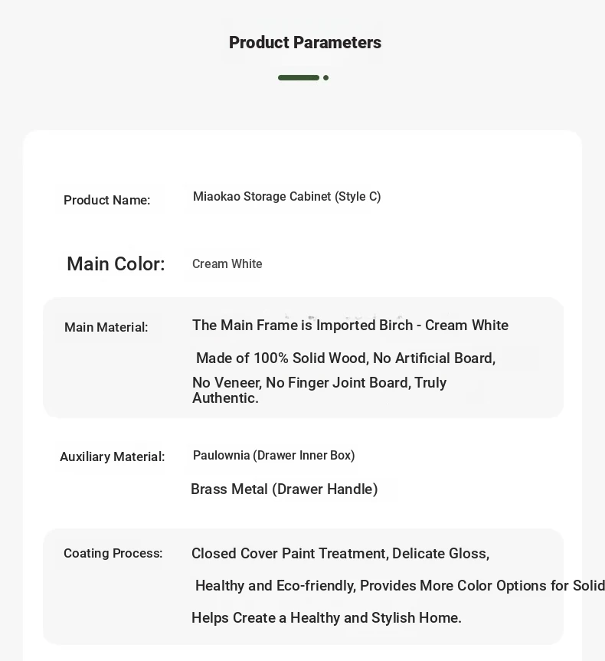Select the Main Color label
This screenshot has width=605, height=661.
point(116,264)
